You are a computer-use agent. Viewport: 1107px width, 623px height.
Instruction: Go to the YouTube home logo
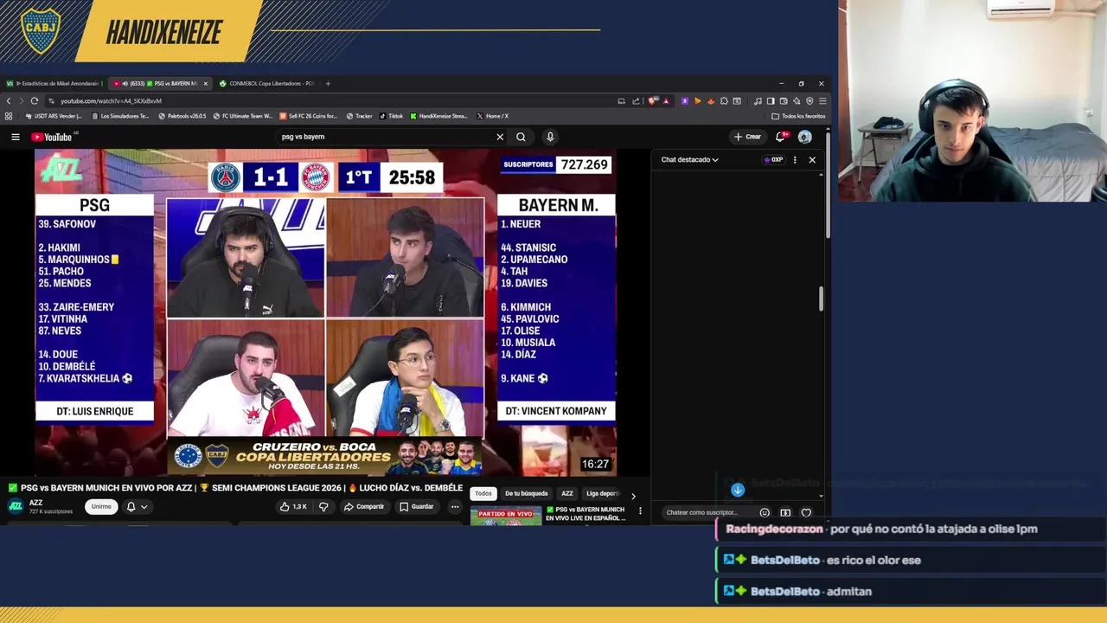point(52,137)
